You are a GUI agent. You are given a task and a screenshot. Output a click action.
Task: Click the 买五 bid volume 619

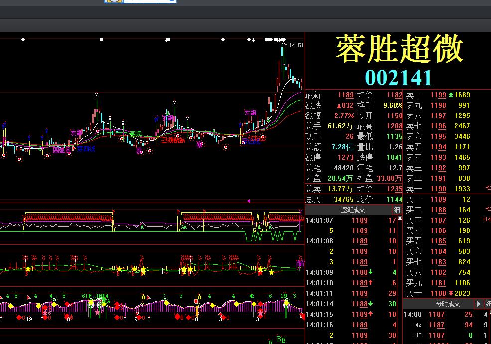point(464,241)
